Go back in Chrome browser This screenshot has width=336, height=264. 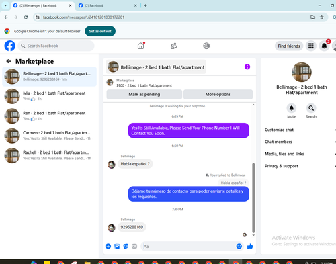6,17
